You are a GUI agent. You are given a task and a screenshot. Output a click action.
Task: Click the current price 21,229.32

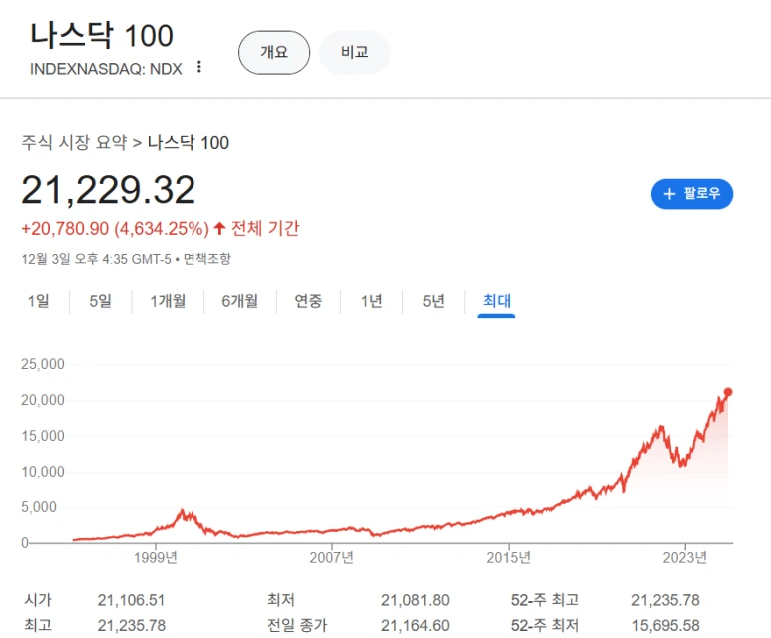[x=108, y=190]
